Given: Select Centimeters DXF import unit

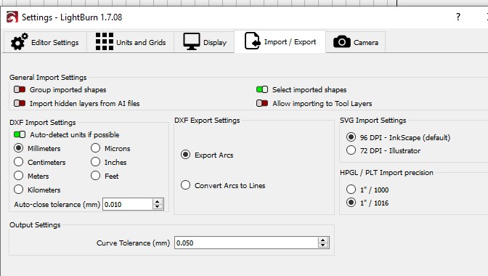Looking at the screenshot, I should click(x=19, y=162).
